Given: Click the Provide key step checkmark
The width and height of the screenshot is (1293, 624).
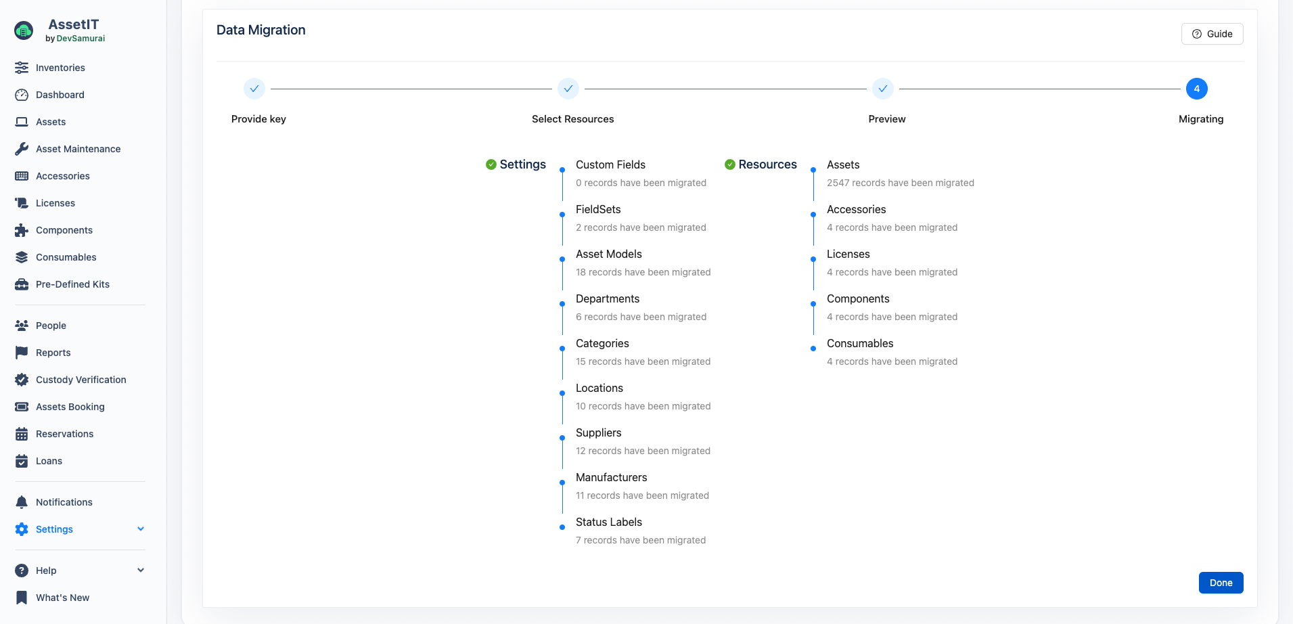Looking at the screenshot, I should (x=254, y=89).
